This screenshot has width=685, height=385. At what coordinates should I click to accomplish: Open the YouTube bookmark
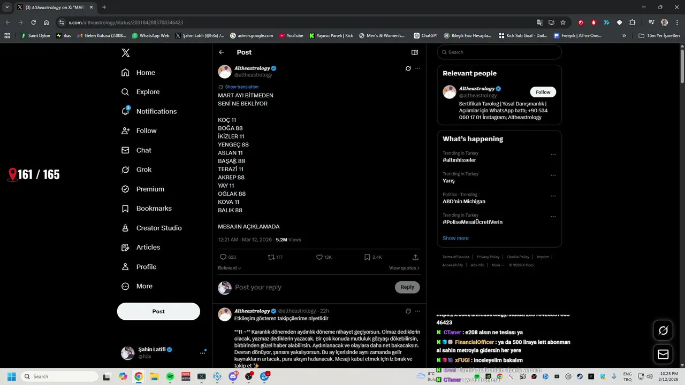[x=291, y=36]
